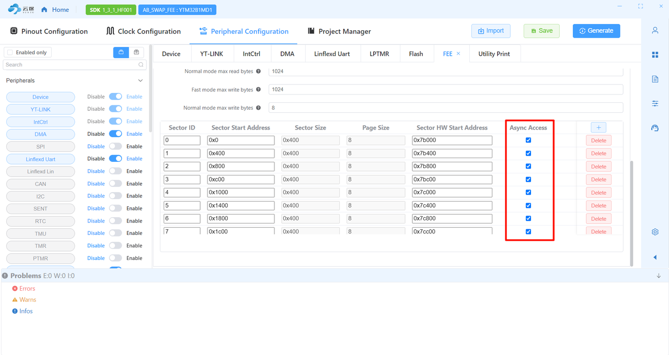Click help icon for Normal mode max read bytes
Screen dimensions: 669x355
258,72
